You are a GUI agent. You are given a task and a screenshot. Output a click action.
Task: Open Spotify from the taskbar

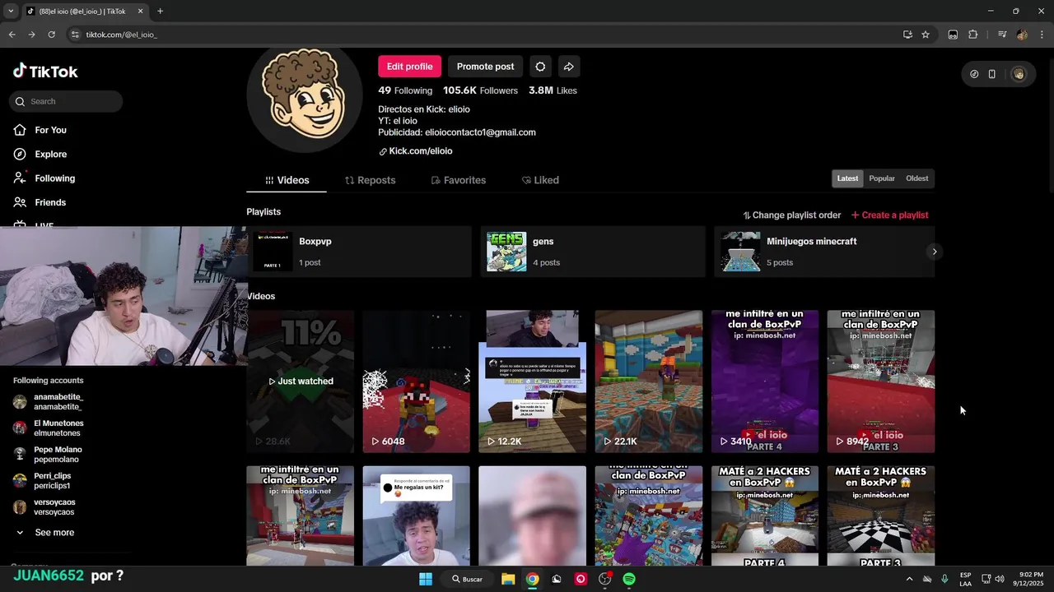click(x=629, y=579)
